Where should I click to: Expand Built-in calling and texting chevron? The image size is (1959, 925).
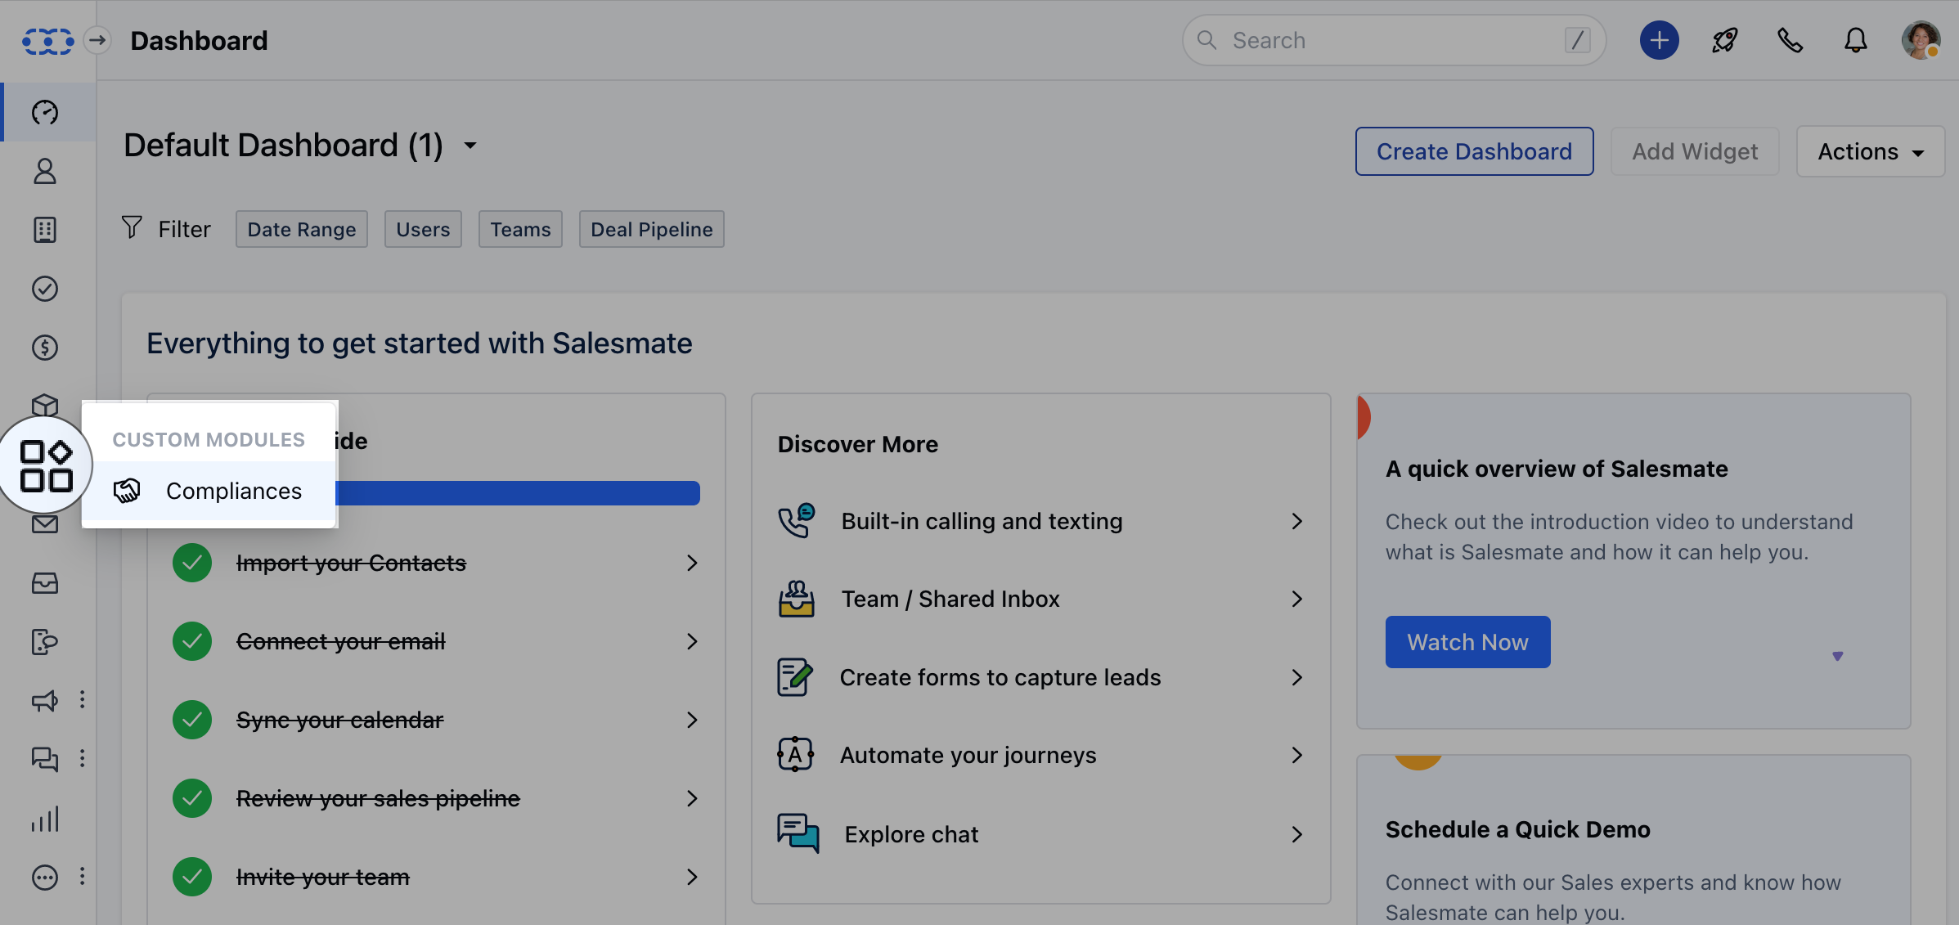(1297, 521)
